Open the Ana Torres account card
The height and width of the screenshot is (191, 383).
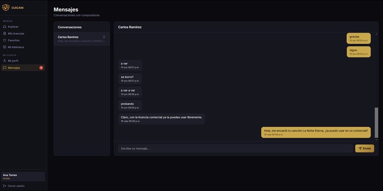(x=23, y=177)
